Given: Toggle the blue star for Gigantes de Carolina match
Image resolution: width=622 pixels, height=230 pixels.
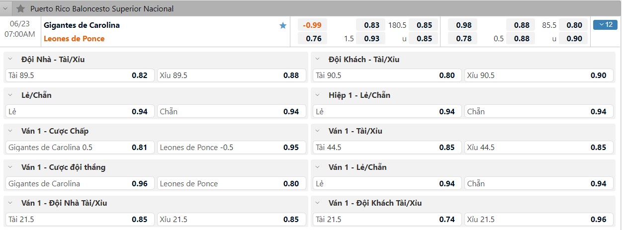Looking at the screenshot, I should tap(283, 25).
